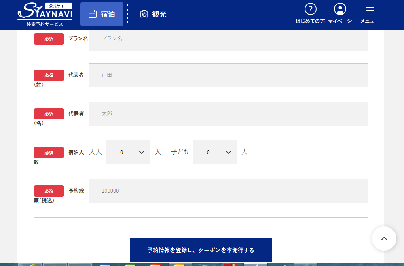Image resolution: width=404 pixels, height=266 pixels.
Task: Click the 予約総額 field showing 100000
Action: [x=228, y=191]
